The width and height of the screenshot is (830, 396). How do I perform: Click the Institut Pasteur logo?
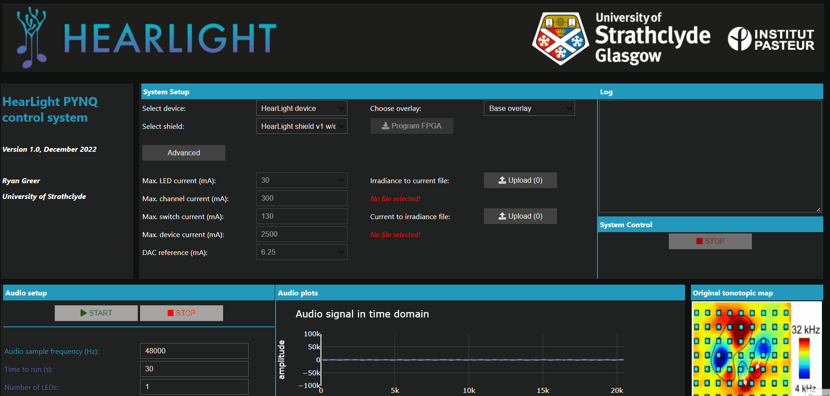pyautogui.click(x=771, y=39)
